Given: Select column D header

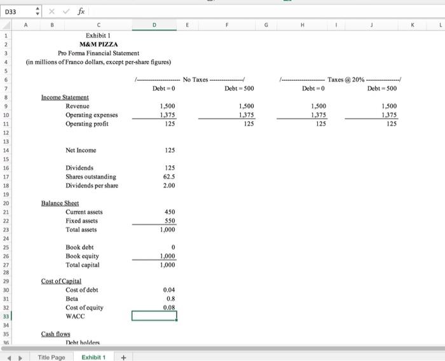Looking at the screenshot, I should pyautogui.click(x=154, y=25).
